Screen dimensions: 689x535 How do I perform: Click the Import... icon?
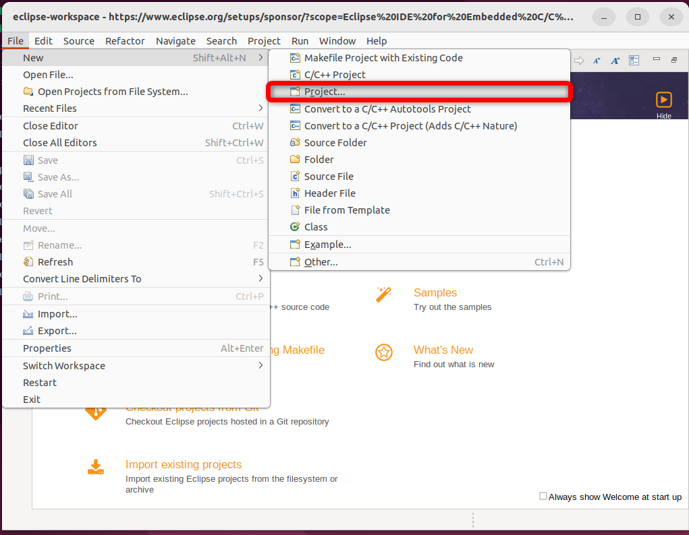(x=28, y=314)
